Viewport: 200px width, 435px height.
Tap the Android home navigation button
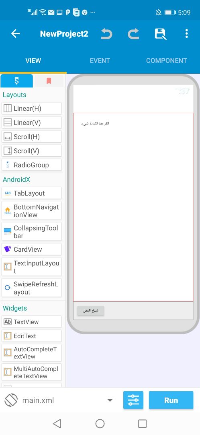tap(100, 424)
